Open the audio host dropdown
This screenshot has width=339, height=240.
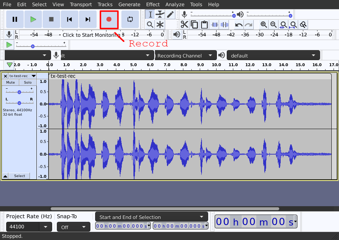point(28,55)
